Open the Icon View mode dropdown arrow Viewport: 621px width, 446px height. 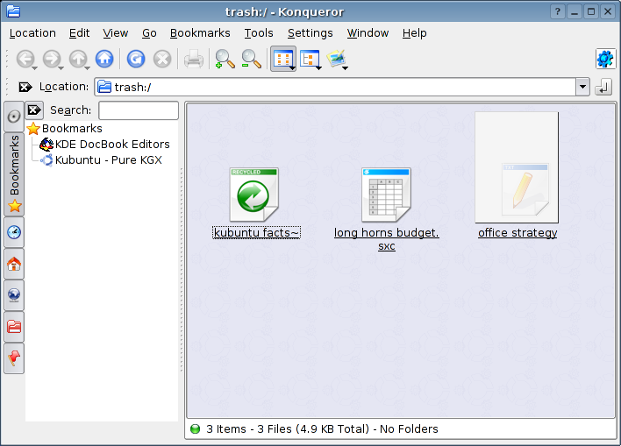click(293, 68)
